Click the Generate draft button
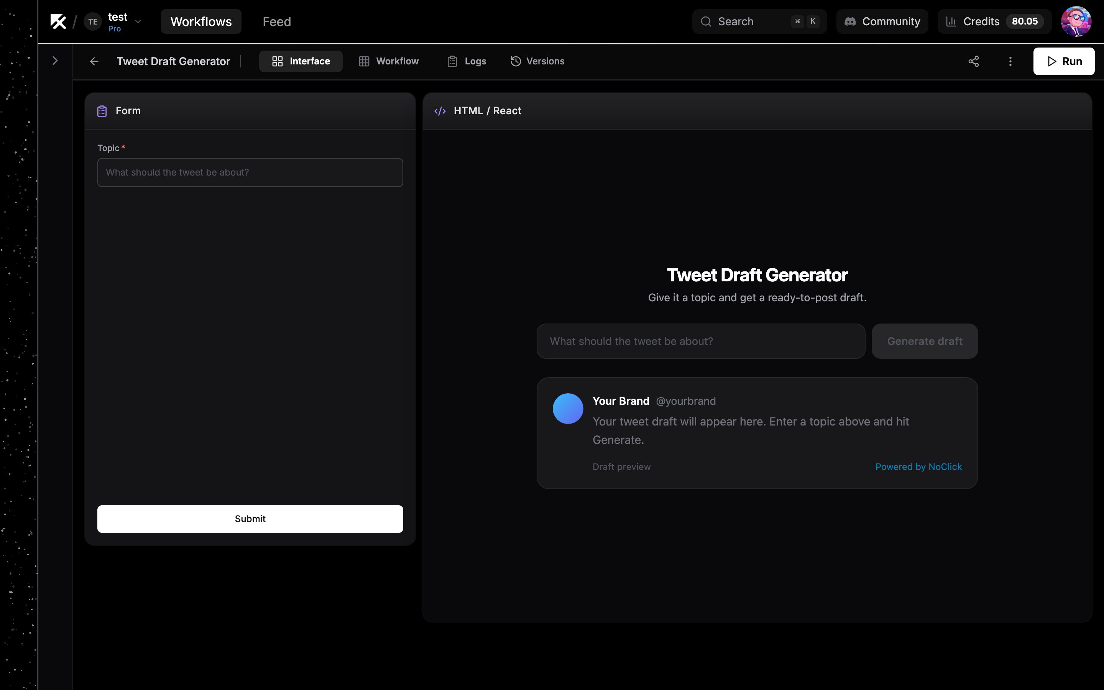This screenshot has height=690, width=1104. tap(925, 341)
